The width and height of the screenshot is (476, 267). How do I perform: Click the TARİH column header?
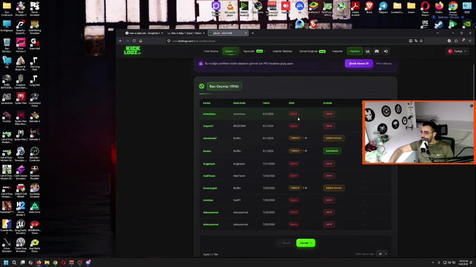tap(266, 103)
